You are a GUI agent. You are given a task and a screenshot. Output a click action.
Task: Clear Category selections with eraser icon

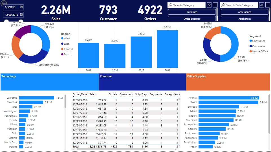209,5
